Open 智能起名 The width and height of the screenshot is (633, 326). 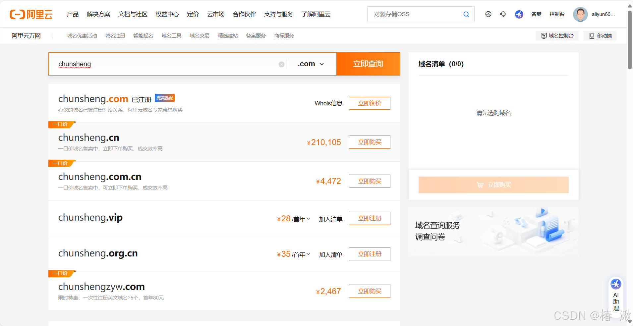143,36
